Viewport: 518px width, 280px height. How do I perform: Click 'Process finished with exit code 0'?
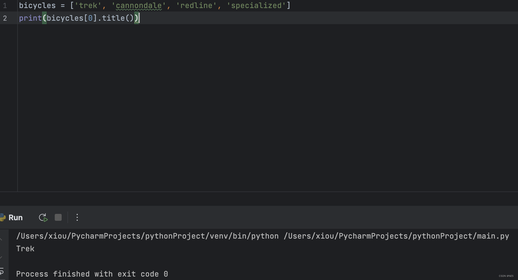92,274
